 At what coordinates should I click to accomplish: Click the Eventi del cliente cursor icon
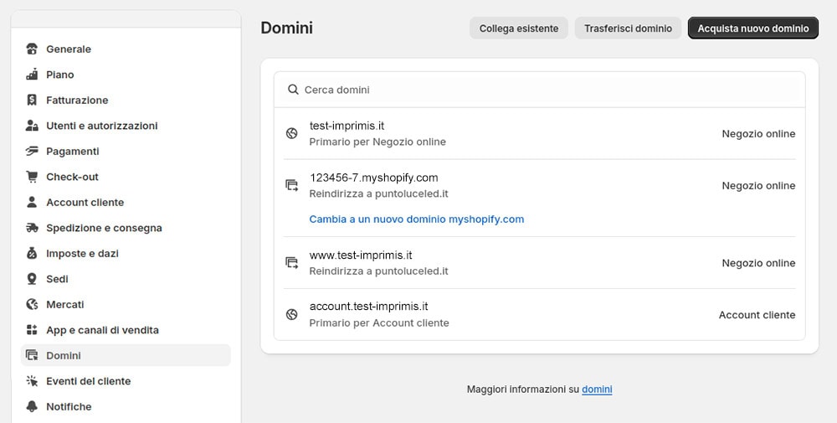point(32,381)
